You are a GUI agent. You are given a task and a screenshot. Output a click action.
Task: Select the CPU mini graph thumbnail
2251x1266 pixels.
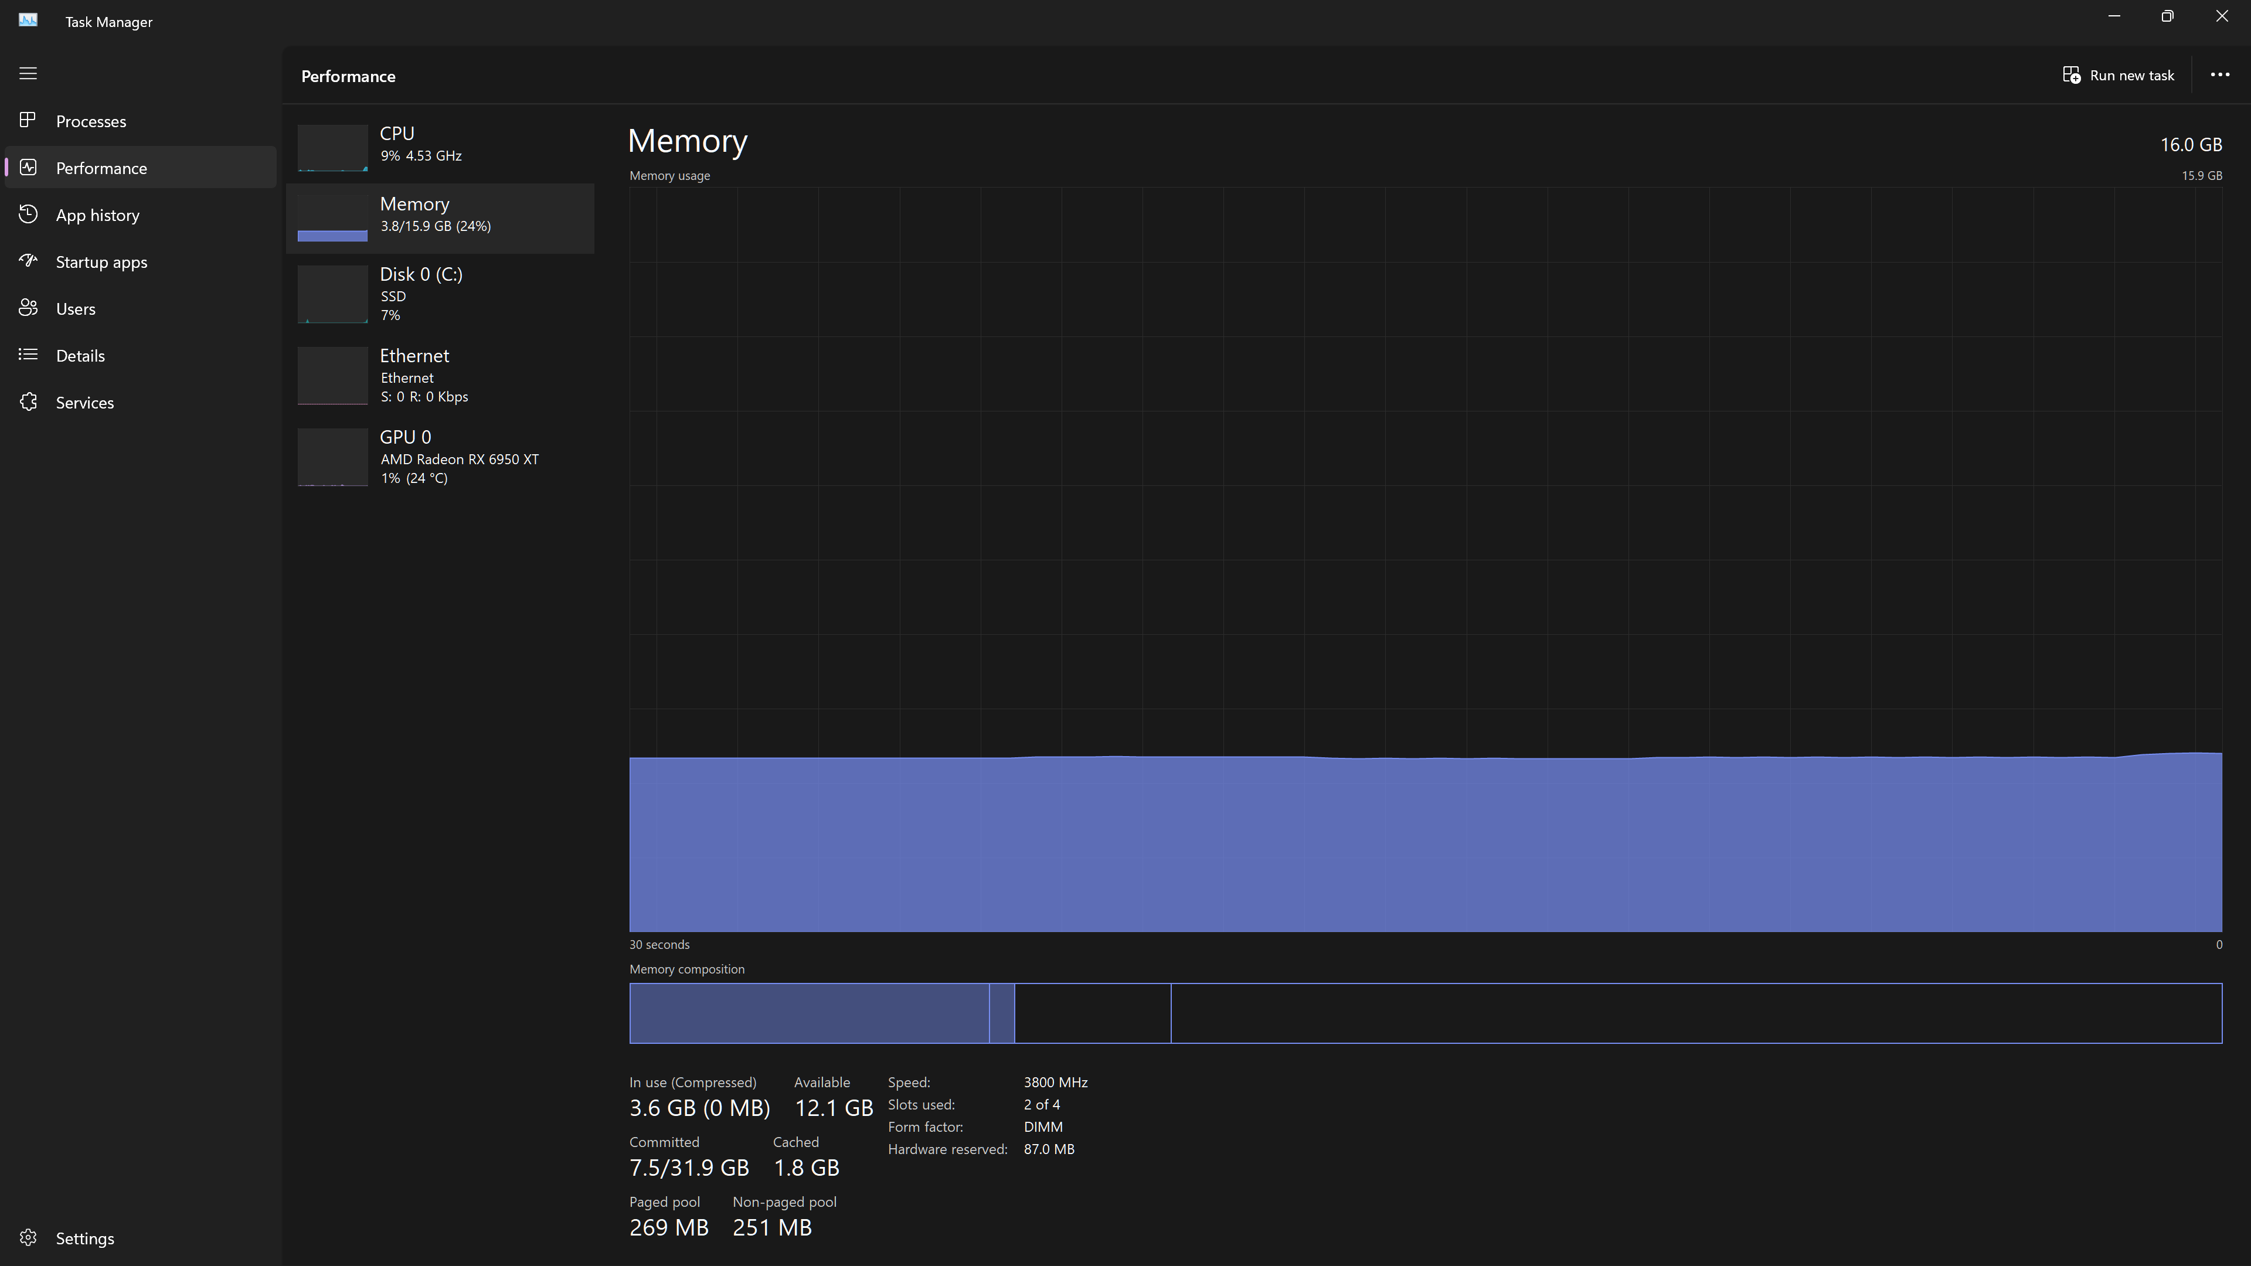tap(332, 148)
